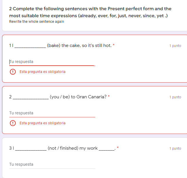This screenshot has width=187, height=178.
Task: Select the answer field for 'not / finished' question
Action: [52, 165]
